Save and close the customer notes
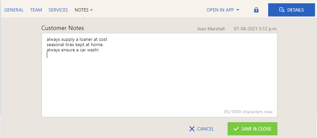The height and width of the screenshot is (138, 317). tap(252, 129)
